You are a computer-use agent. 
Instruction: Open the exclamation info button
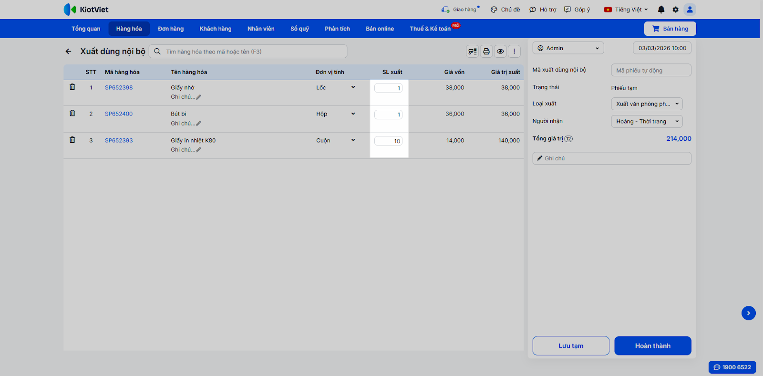(514, 52)
